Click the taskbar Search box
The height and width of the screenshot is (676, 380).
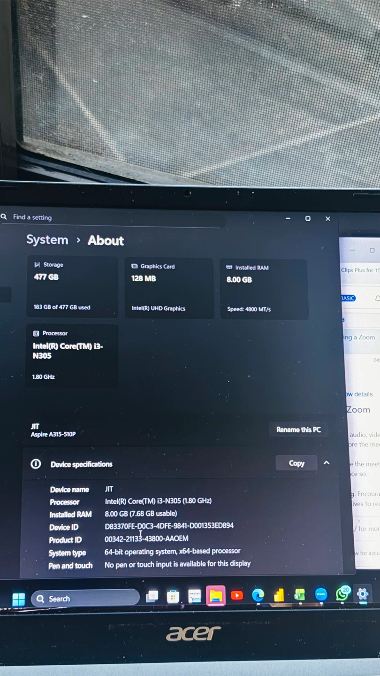[85, 599]
